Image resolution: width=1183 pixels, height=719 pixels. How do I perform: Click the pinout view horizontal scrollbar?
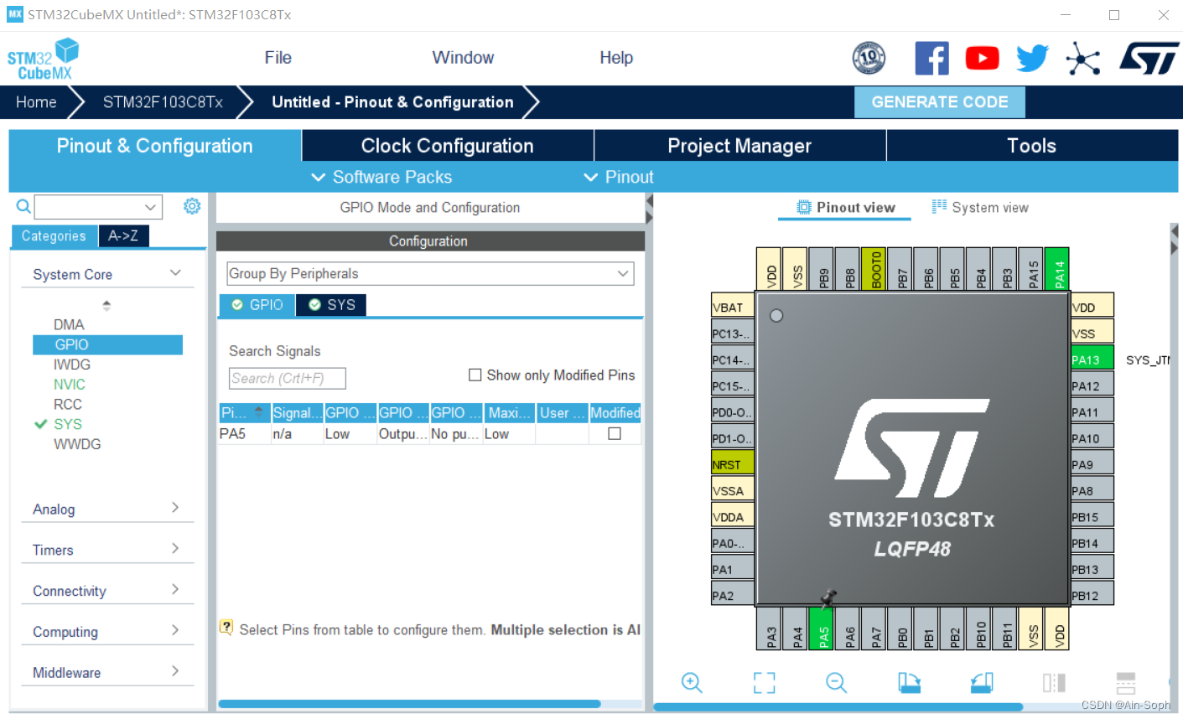click(838, 706)
